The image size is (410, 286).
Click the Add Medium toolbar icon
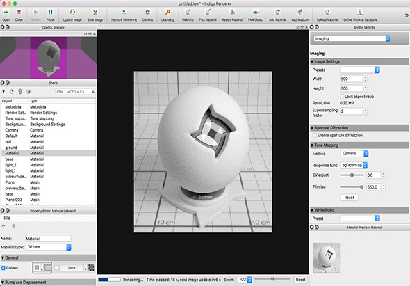tap(300, 15)
